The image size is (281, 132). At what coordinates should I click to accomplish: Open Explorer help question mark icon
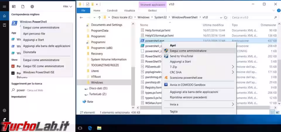coord(279,11)
